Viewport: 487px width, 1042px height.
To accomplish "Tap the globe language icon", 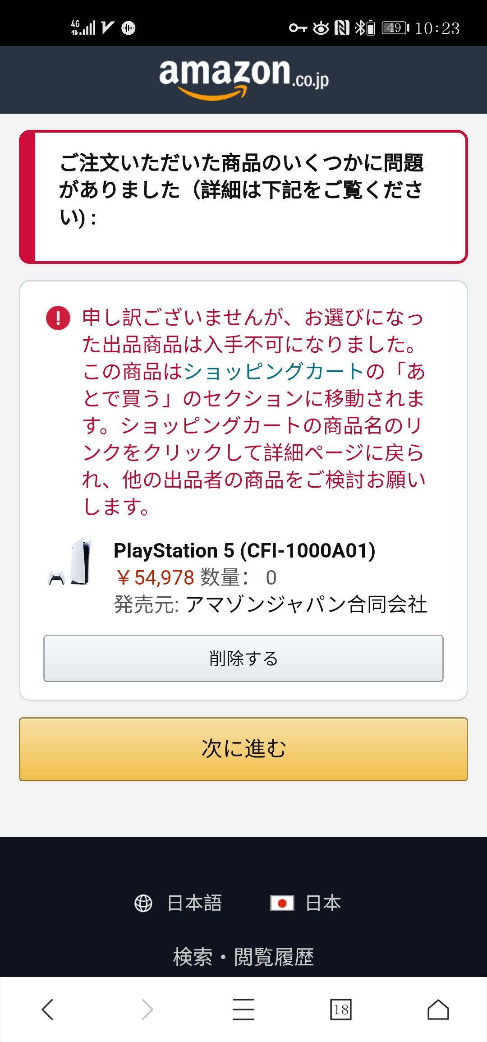I will click(x=143, y=903).
